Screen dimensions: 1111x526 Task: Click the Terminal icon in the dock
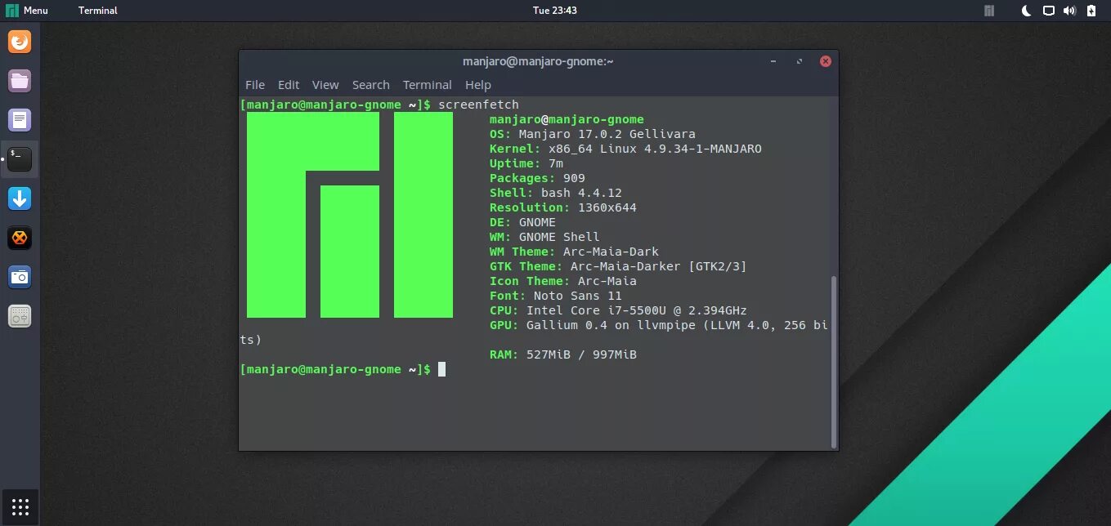(x=20, y=159)
